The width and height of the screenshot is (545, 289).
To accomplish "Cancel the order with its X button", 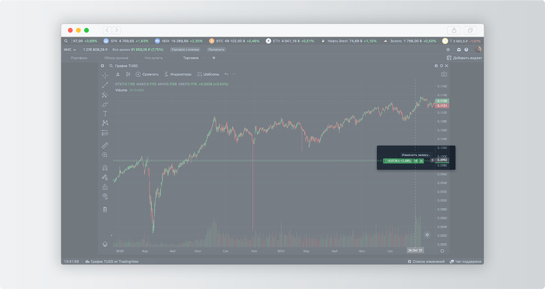I will [421, 161].
